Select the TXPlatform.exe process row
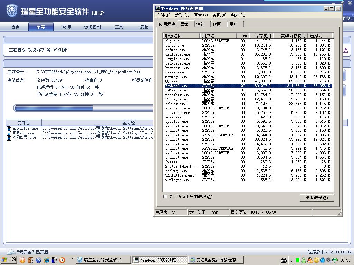The width and height of the screenshot is (354, 265). click(248, 176)
